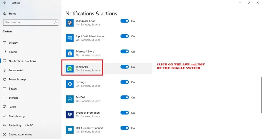Open WhatsApp notification settings by its name
The height and width of the screenshot is (139, 262).
tap(82, 67)
